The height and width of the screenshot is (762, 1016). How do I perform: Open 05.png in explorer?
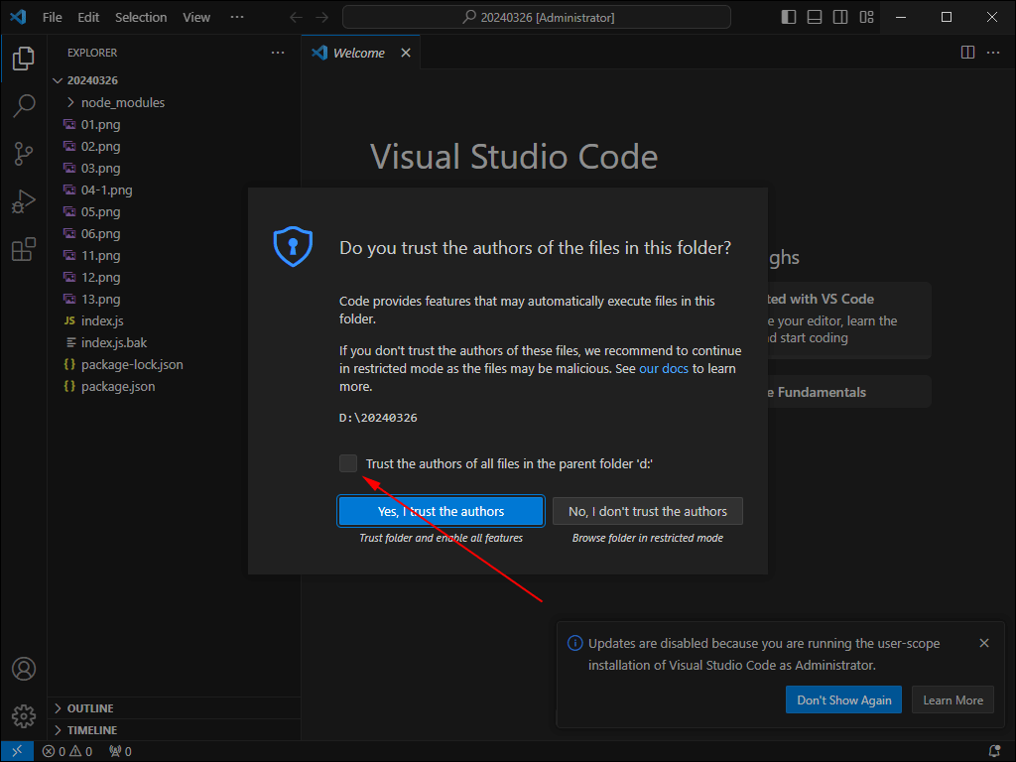[174, 212]
